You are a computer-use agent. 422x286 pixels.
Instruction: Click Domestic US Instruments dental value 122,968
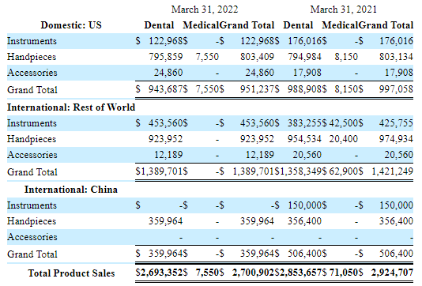pos(166,41)
